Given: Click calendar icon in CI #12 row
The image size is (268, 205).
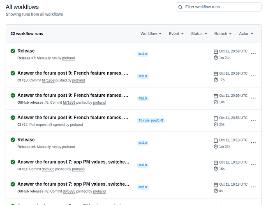Looking at the screenshot, I should (x=216, y=118).
